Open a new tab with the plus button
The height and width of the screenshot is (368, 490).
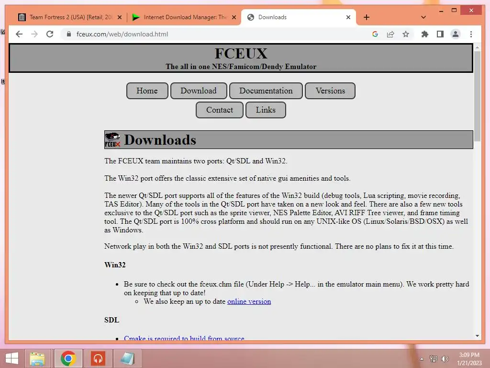point(367,17)
